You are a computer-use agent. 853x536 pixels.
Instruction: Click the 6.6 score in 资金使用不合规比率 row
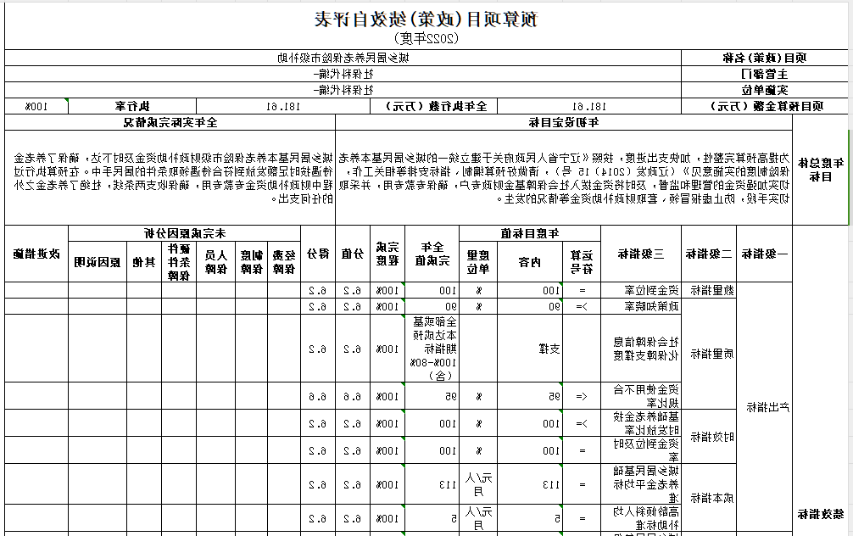[318, 397]
